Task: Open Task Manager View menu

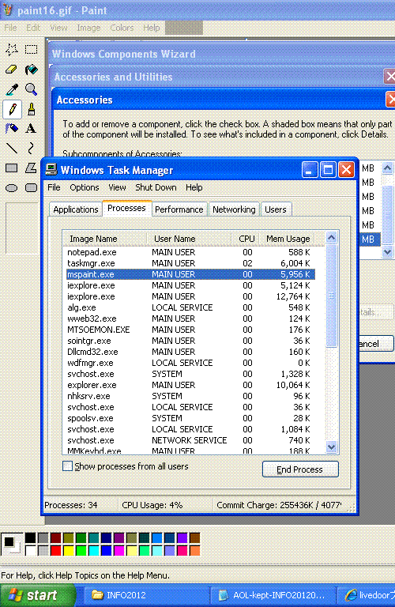Action: pos(117,187)
